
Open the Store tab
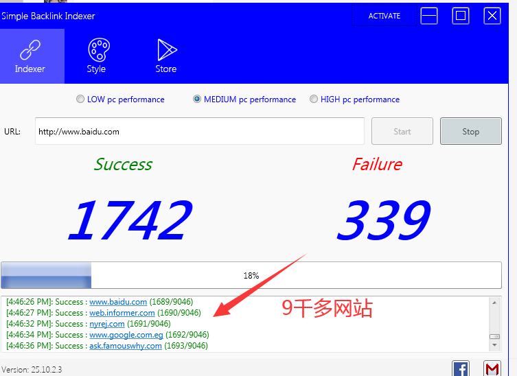pos(167,56)
